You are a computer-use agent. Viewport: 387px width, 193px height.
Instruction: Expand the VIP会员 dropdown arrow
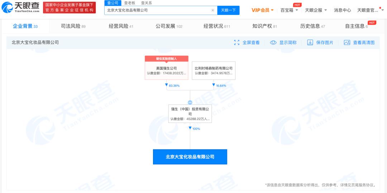272,10
